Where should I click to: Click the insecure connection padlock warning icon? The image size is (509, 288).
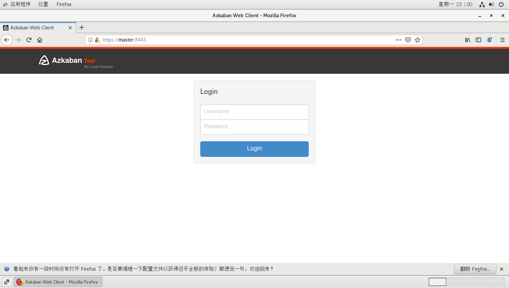tap(98, 40)
